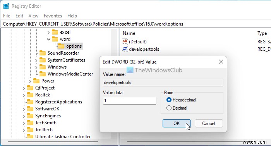Image resolution: width=271 pixels, height=146 pixels.
Task: Select the word folder icon
Action: [55, 39]
